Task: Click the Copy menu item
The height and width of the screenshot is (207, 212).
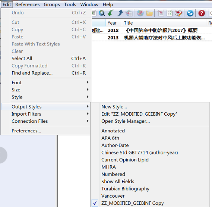Action: (46, 29)
